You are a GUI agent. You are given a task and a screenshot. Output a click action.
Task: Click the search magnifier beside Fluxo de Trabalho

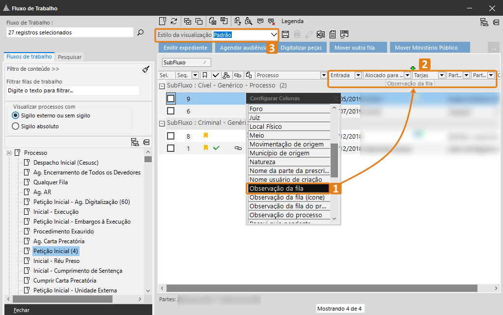140,32
